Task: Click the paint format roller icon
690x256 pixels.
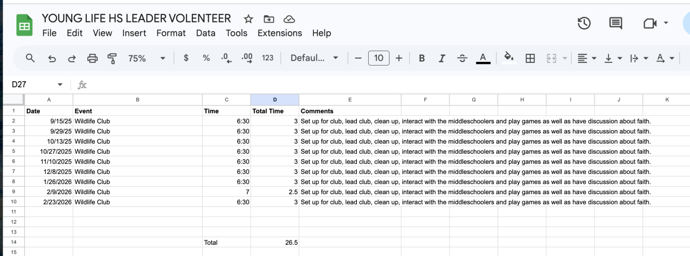Action: pos(112,58)
